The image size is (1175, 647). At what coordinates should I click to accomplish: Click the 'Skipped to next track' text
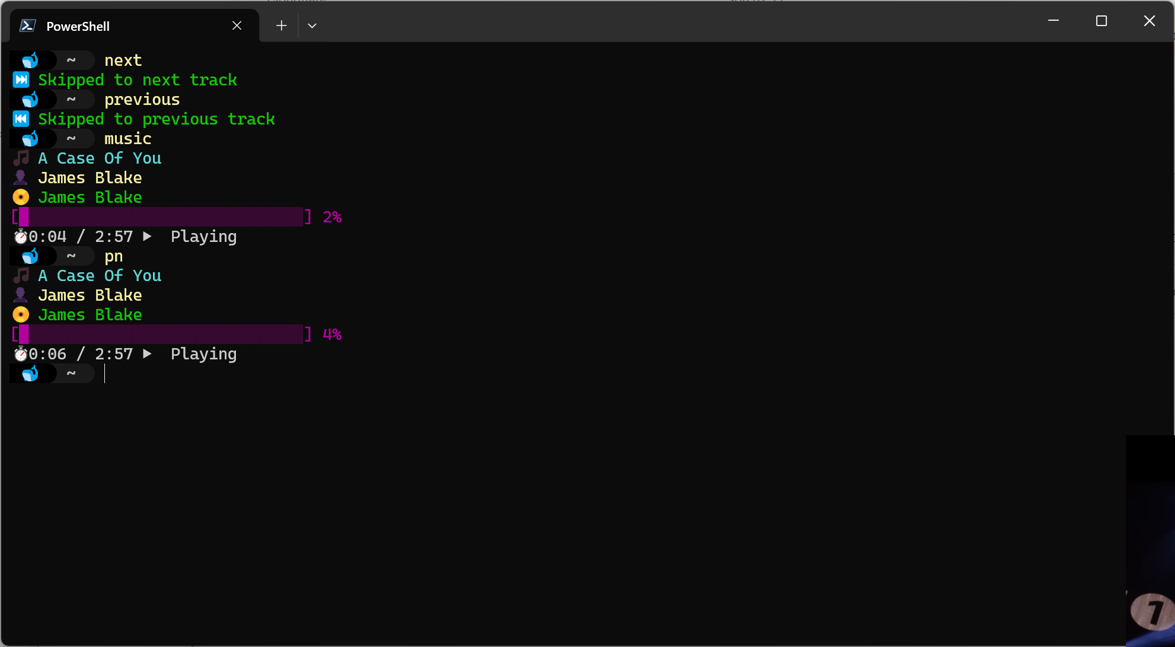pos(138,79)
